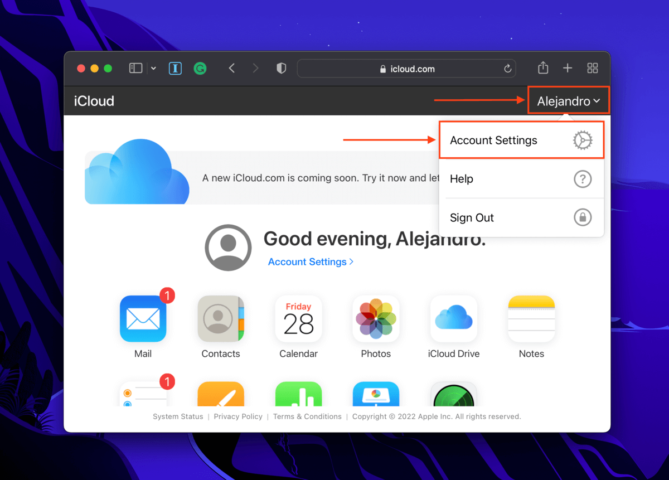Viewport: 669px width, 480px height.
Task: Click the Safari sidebar toggle icon
Action: [135, 69]
